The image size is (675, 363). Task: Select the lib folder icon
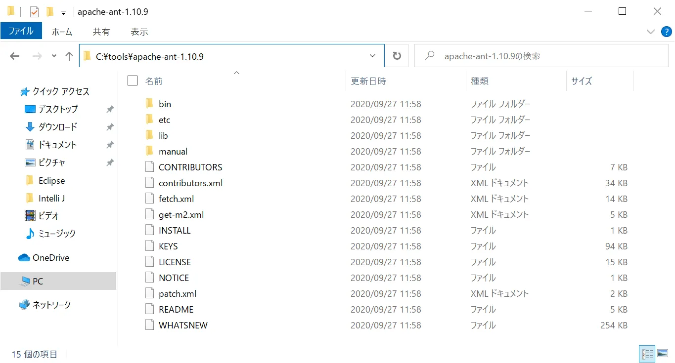[150, 135]
